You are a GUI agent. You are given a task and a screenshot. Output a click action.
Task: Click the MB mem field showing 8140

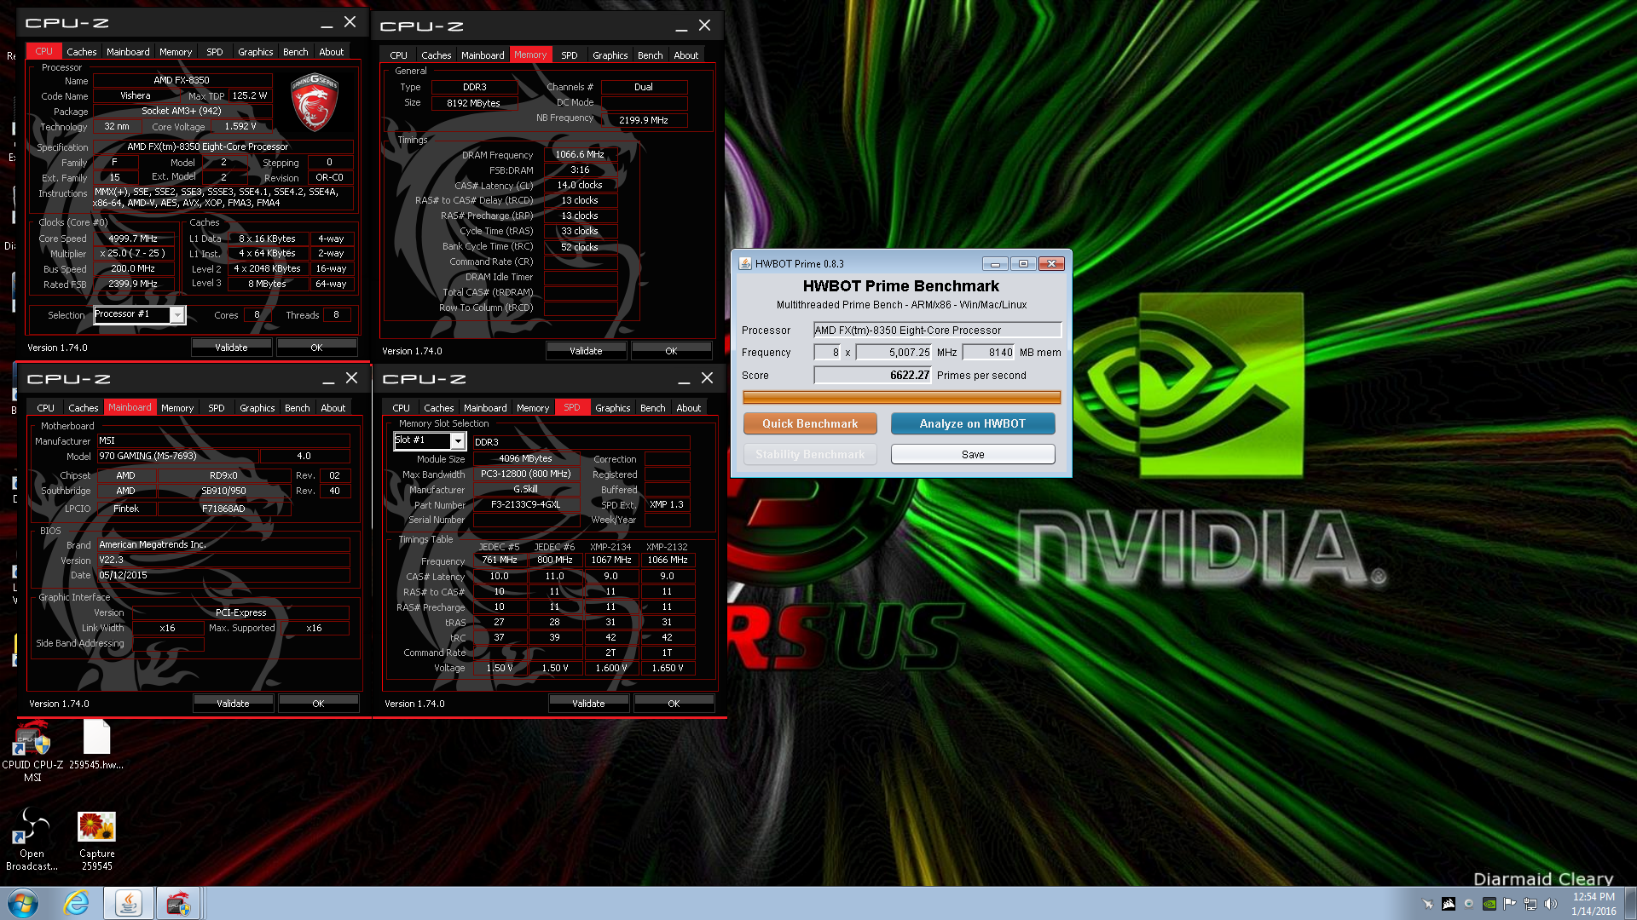(x=989, y=352)
